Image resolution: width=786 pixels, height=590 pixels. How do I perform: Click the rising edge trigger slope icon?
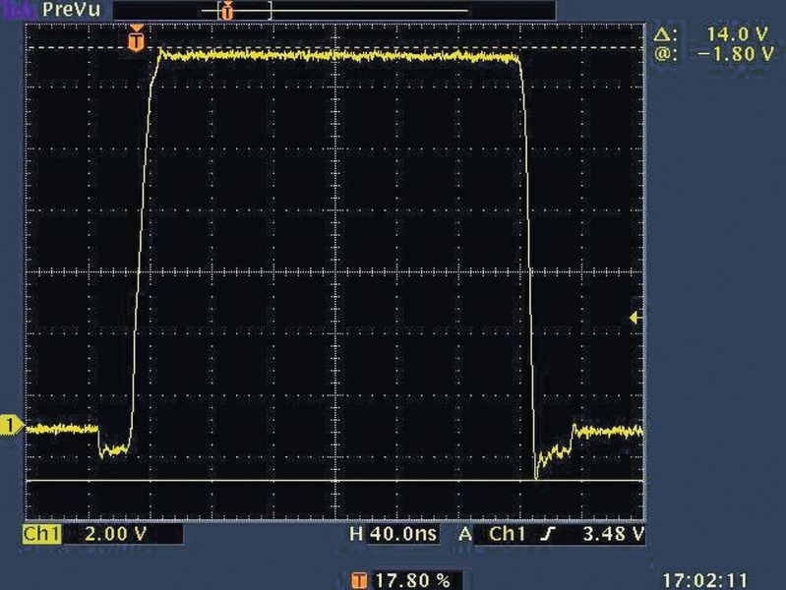point(549,535)
